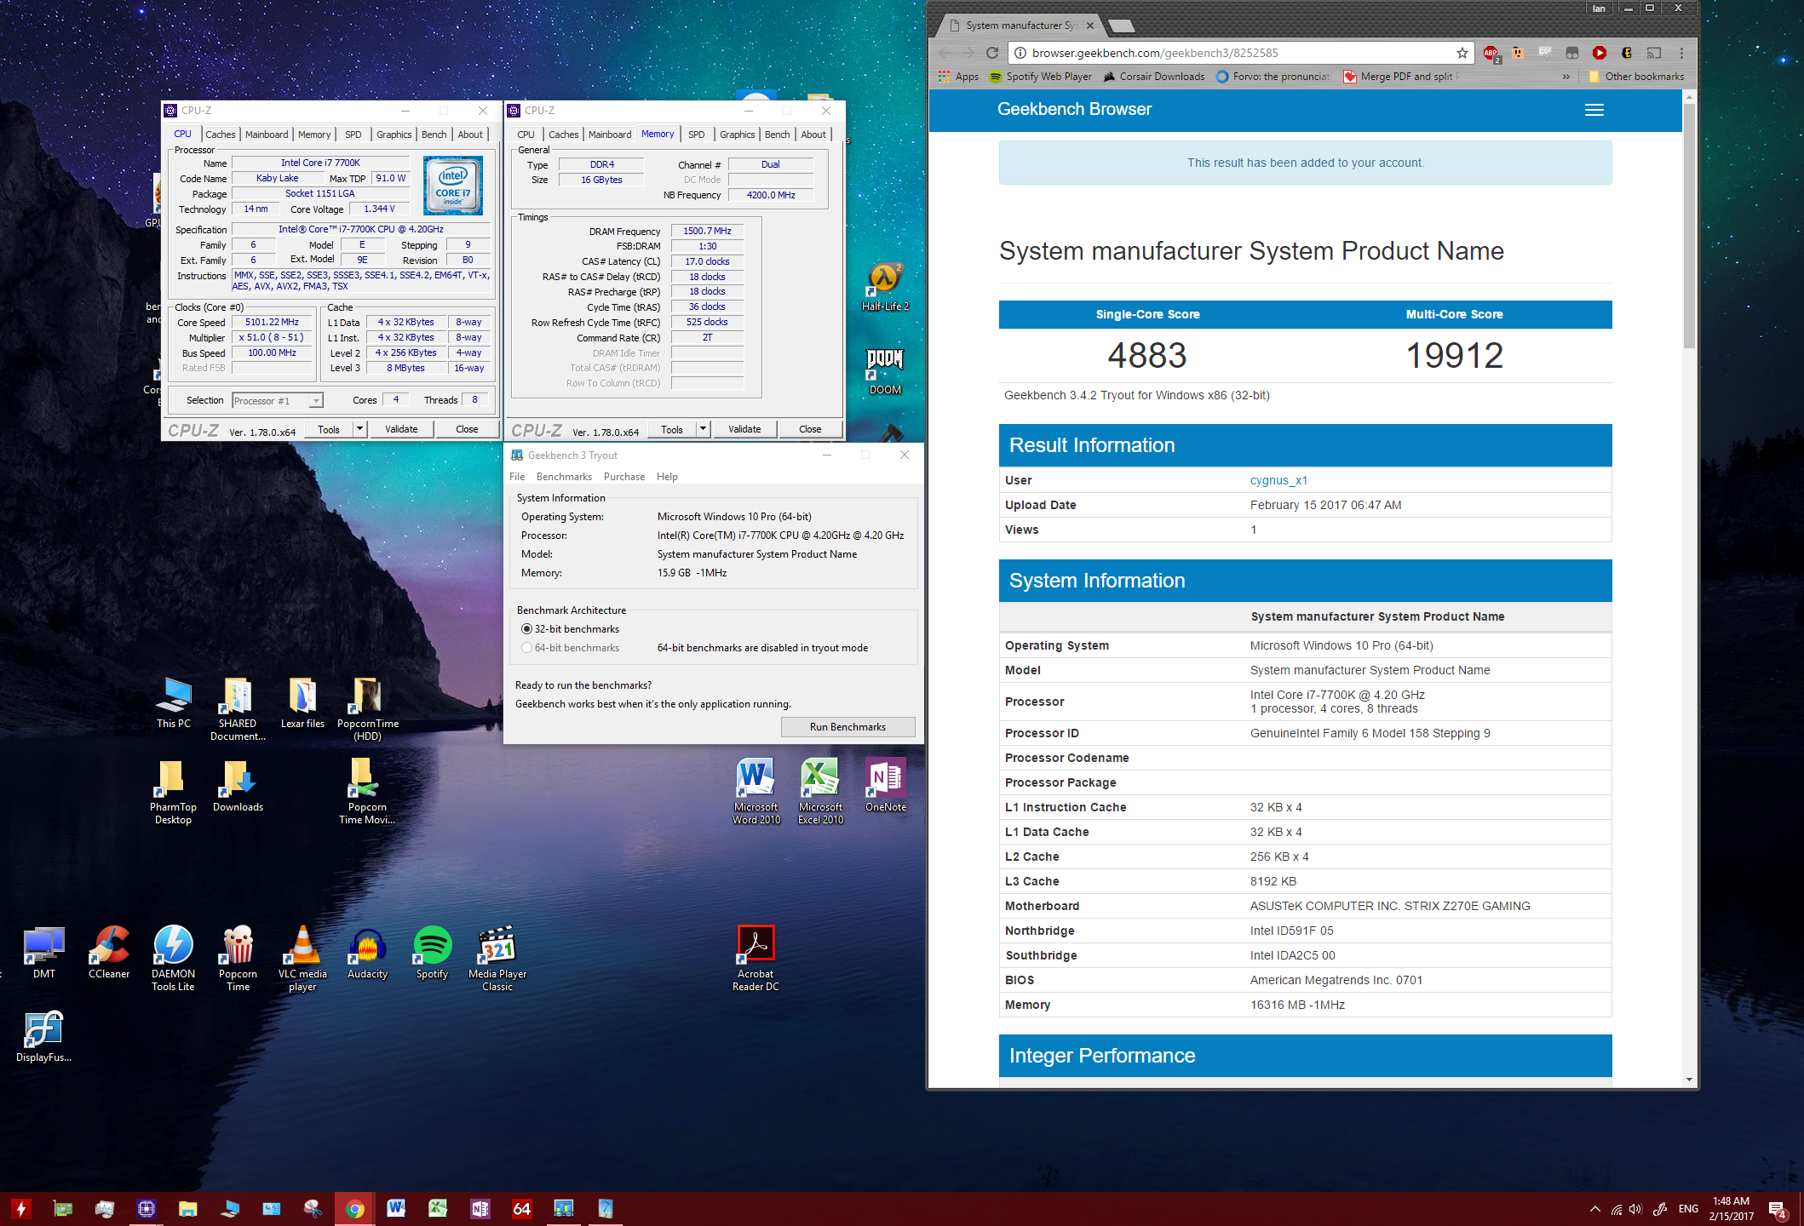Open the Corsair Downloads bookmark
Screen dimensions: 1804x1226
pyautogui.click(x=1153, y=77)
